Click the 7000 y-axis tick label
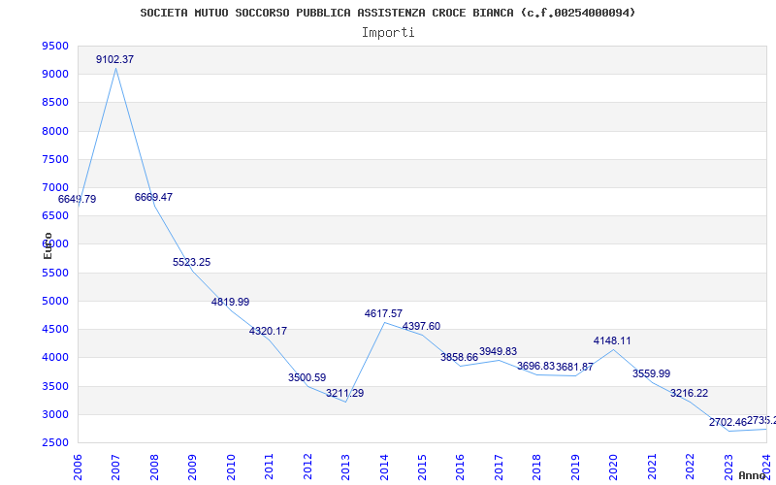776x485 pixels. (x=55, y=187)
